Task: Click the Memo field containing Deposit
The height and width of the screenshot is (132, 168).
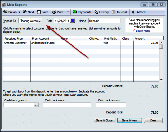Action: point(104,21)
